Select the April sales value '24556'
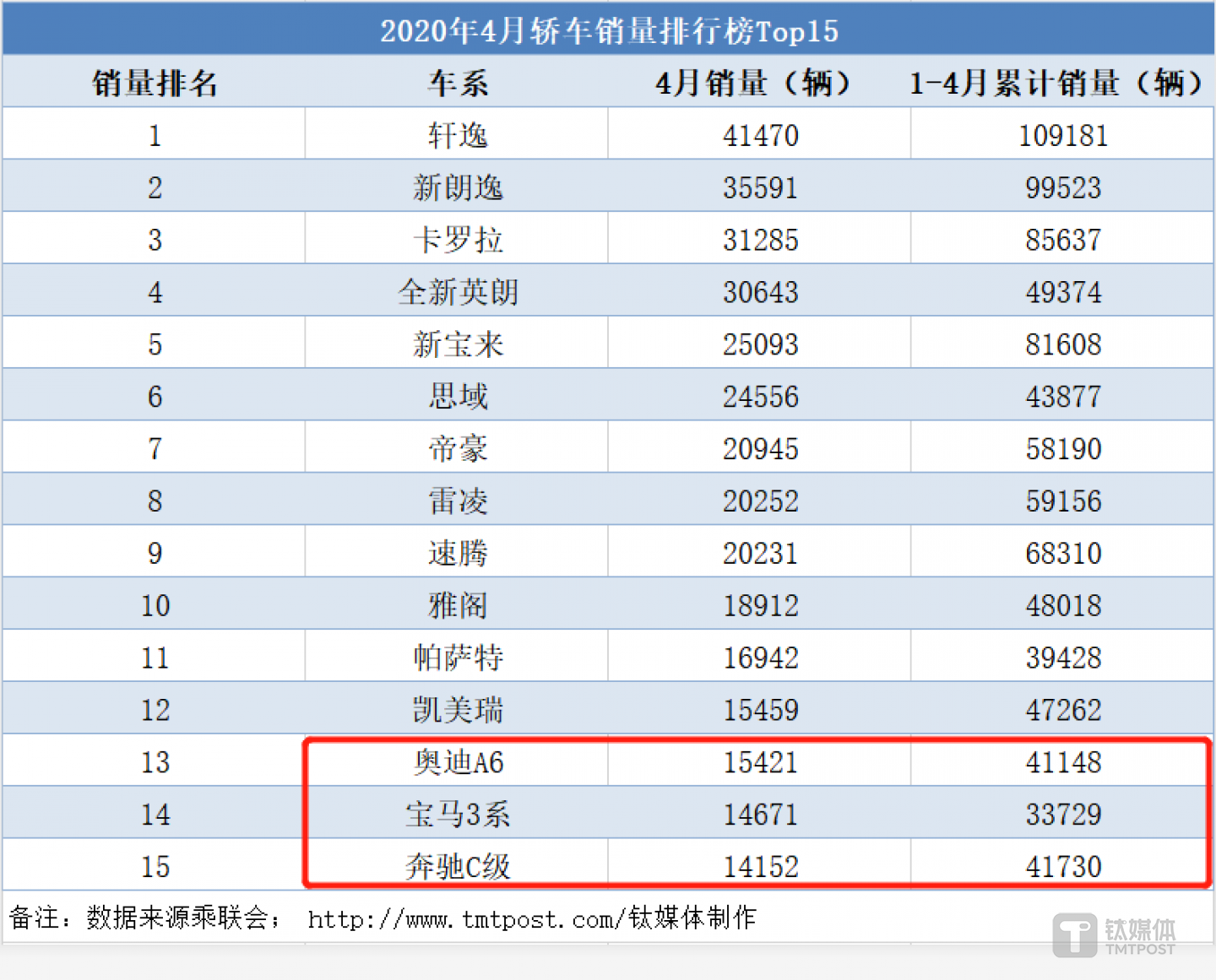 coord(760,397)
